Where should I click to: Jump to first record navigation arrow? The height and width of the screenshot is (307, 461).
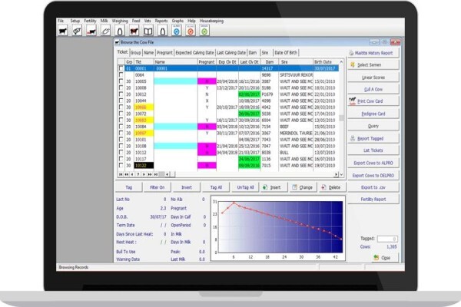[x=121, y=174]
